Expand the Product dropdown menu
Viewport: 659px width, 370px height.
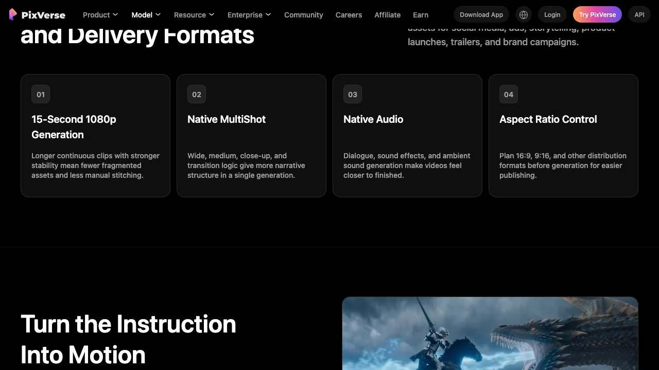pyautogui.click(x=100, y=15)
